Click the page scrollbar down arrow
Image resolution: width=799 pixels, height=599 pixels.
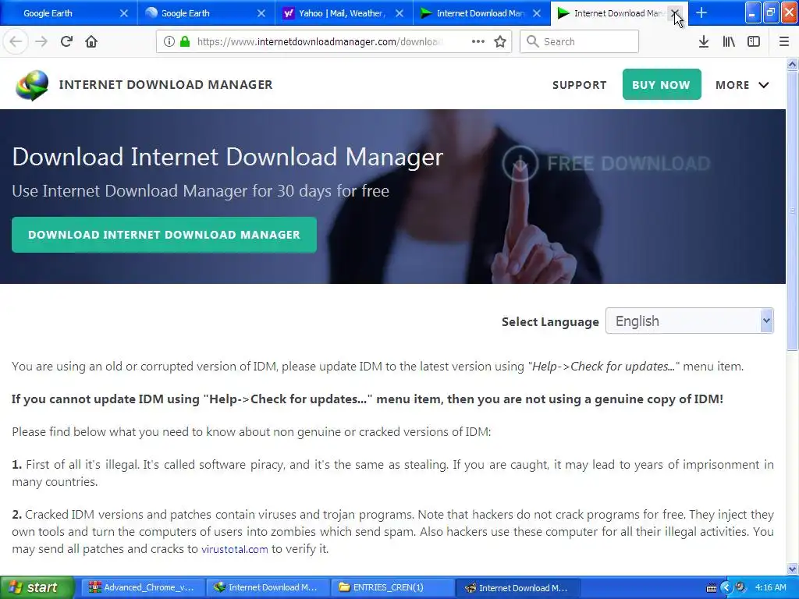point(792,569)
